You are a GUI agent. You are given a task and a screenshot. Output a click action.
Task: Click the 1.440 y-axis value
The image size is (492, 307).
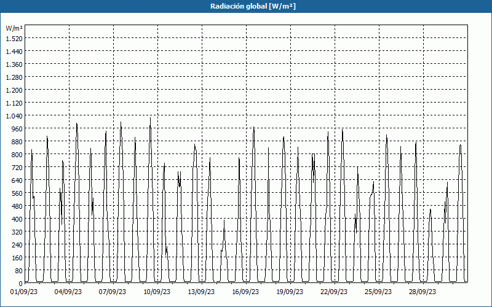click(14, 51)
